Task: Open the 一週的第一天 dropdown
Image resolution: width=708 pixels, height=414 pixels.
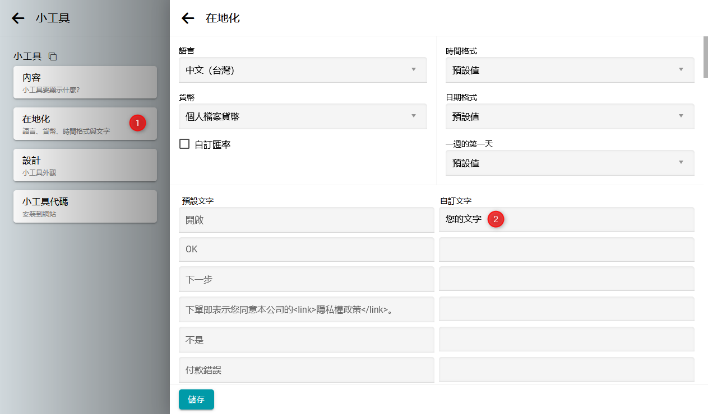Action: click(570, 163)
